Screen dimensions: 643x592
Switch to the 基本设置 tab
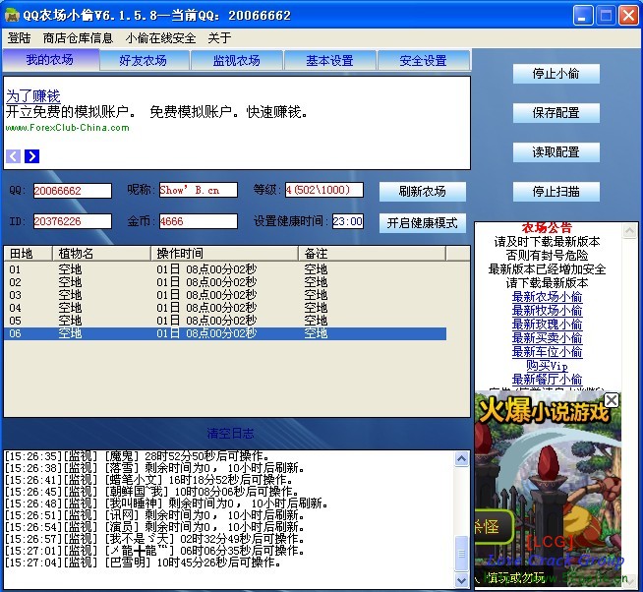[x=329, y=61]
